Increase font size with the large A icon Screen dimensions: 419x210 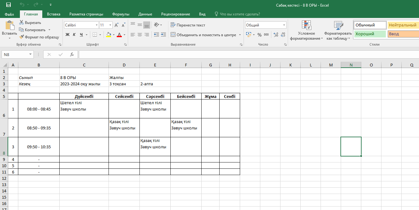click(116, 25)
